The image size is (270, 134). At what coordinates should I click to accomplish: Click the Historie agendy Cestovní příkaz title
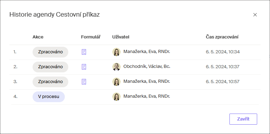(54, 15)
